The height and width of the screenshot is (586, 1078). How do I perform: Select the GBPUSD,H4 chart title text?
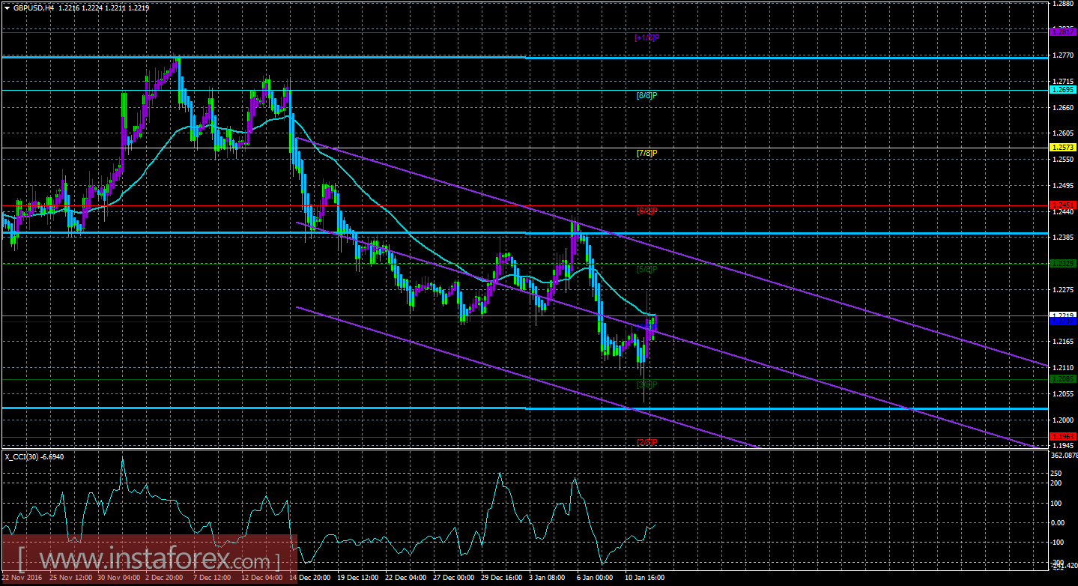(33, 7)
